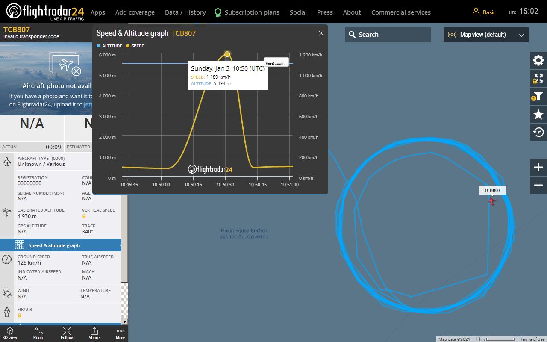Open Commercial services menu
Viewport: 547px width, 342px height.
pos(401,12)
